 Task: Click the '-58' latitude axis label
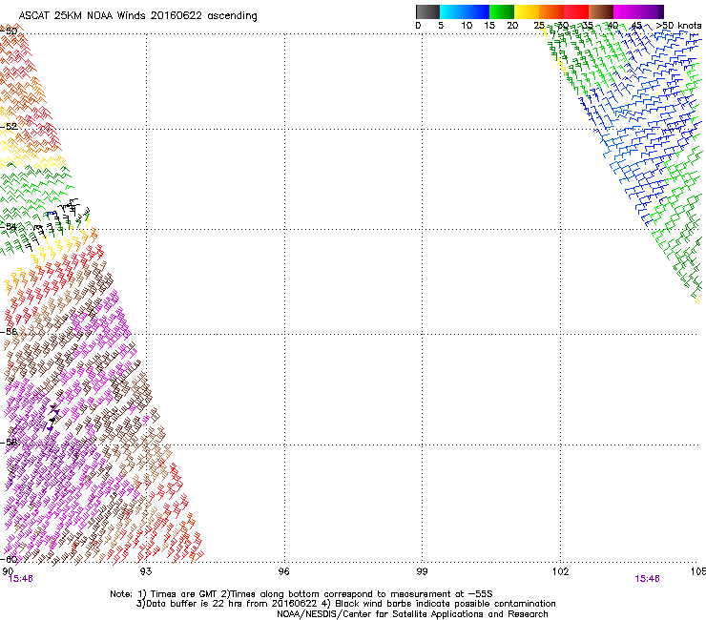(9, 443)
